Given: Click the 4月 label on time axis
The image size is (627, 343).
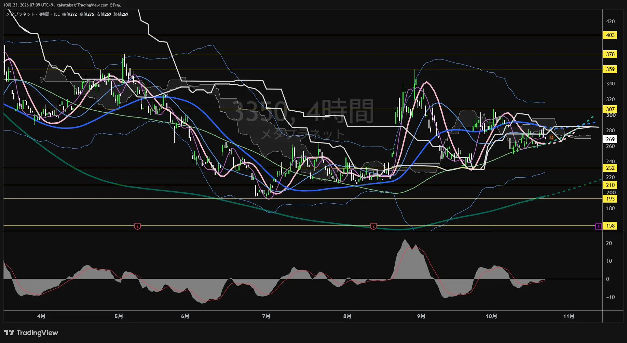Looking at the screenshot, I should (41, 316).
